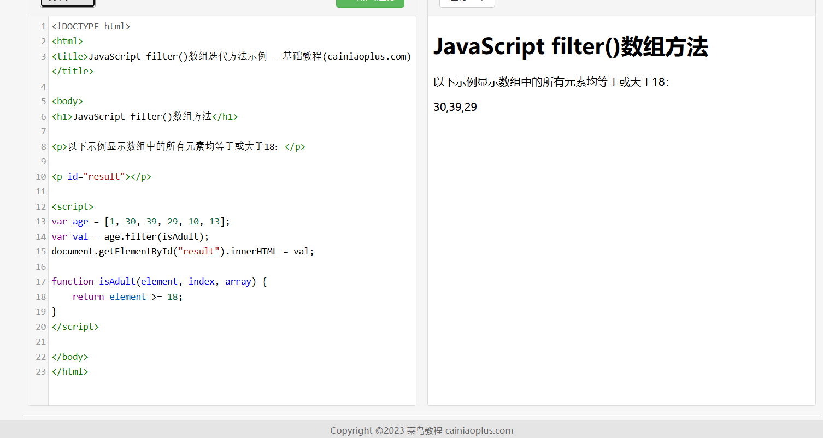The image size is (823, 438).
Task: Click the 'document.getElementById("result")' code line
Action: 183,251
